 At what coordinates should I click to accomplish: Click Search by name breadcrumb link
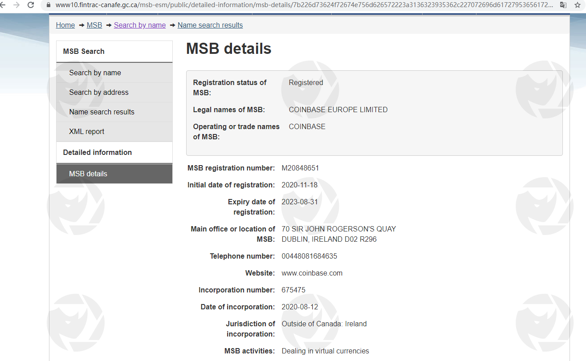coord(140,25)
